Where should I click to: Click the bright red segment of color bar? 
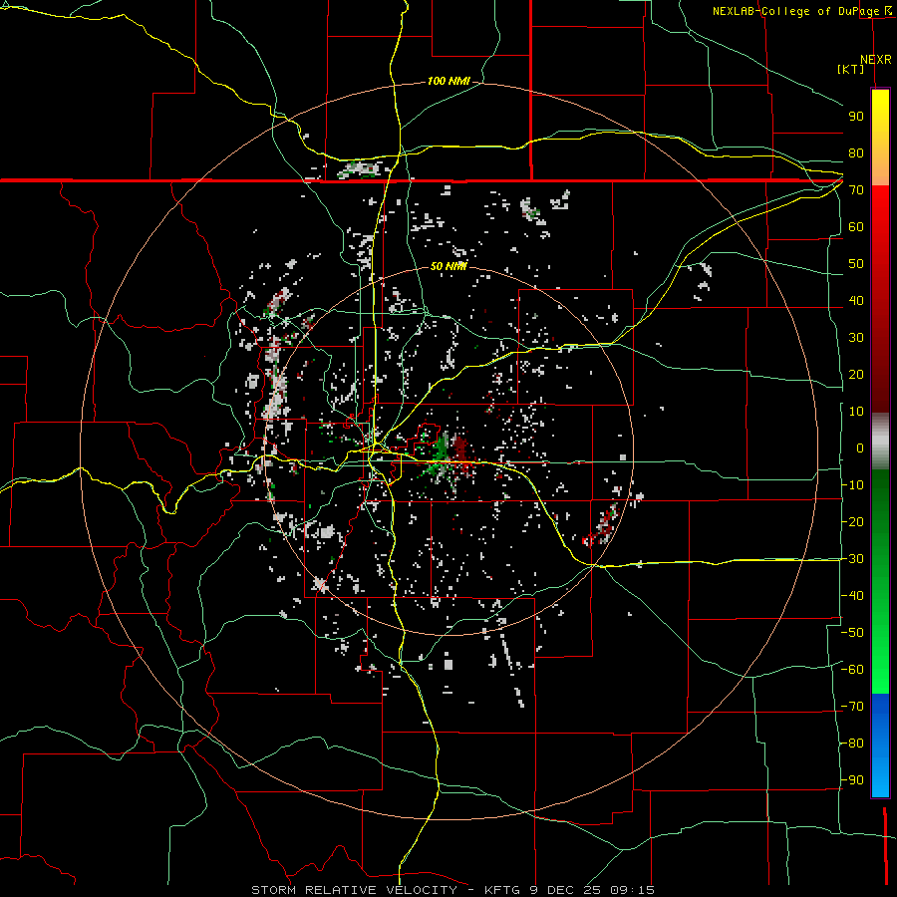point(880,217)
